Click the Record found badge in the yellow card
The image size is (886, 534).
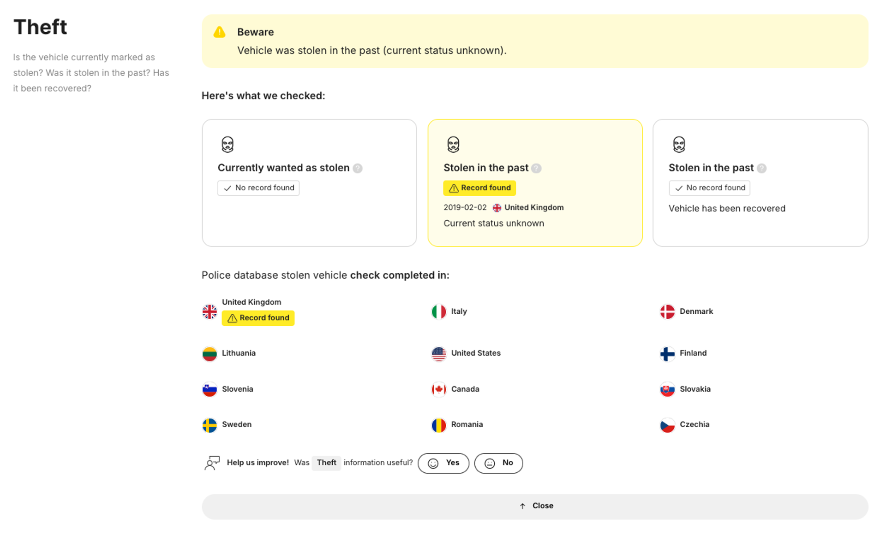click(479, 188)
